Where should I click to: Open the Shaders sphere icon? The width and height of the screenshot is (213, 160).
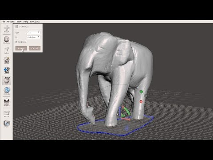point(7,102)
